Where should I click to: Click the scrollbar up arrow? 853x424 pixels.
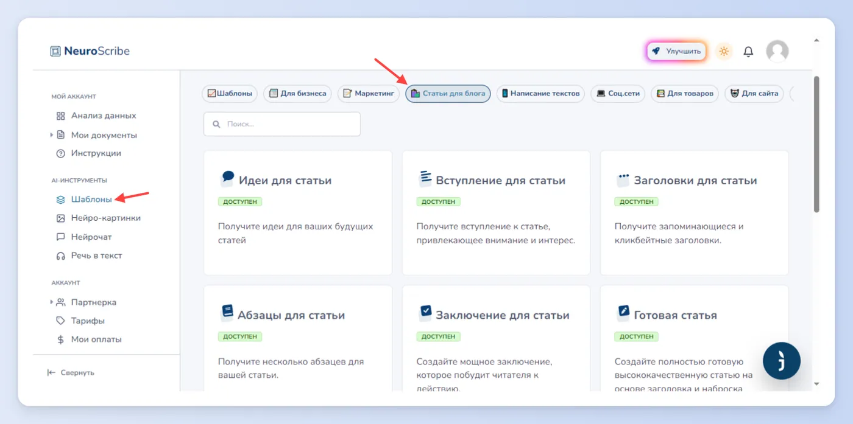(816, 41)
